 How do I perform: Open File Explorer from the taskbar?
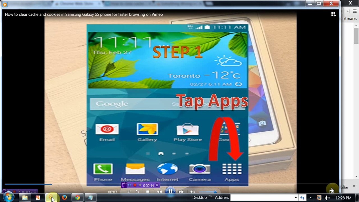click(x=25, y=198)
